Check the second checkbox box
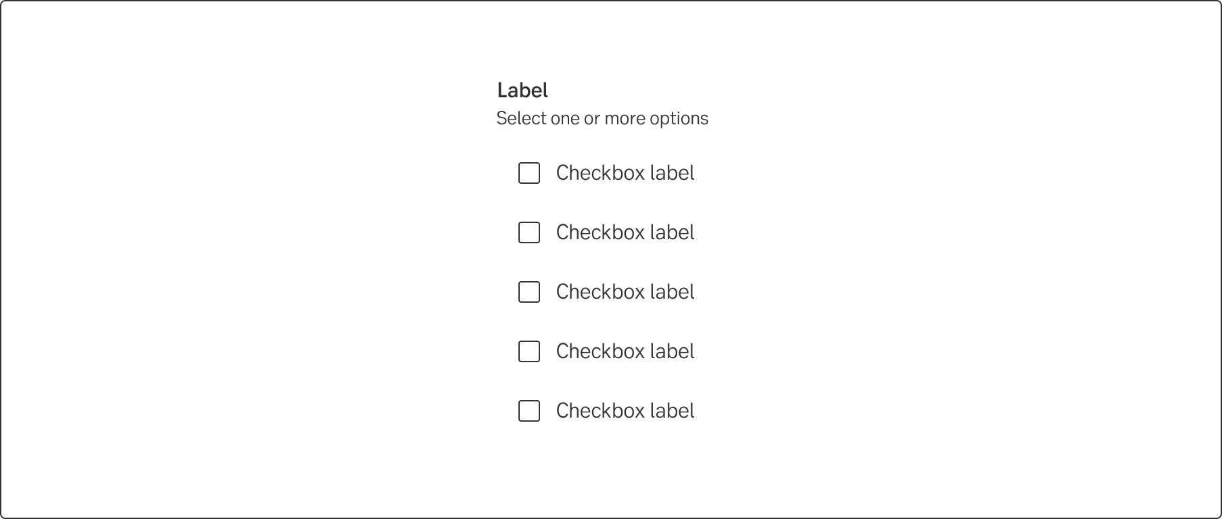This screenshot has height=519, width=1222. click(529, 232)
